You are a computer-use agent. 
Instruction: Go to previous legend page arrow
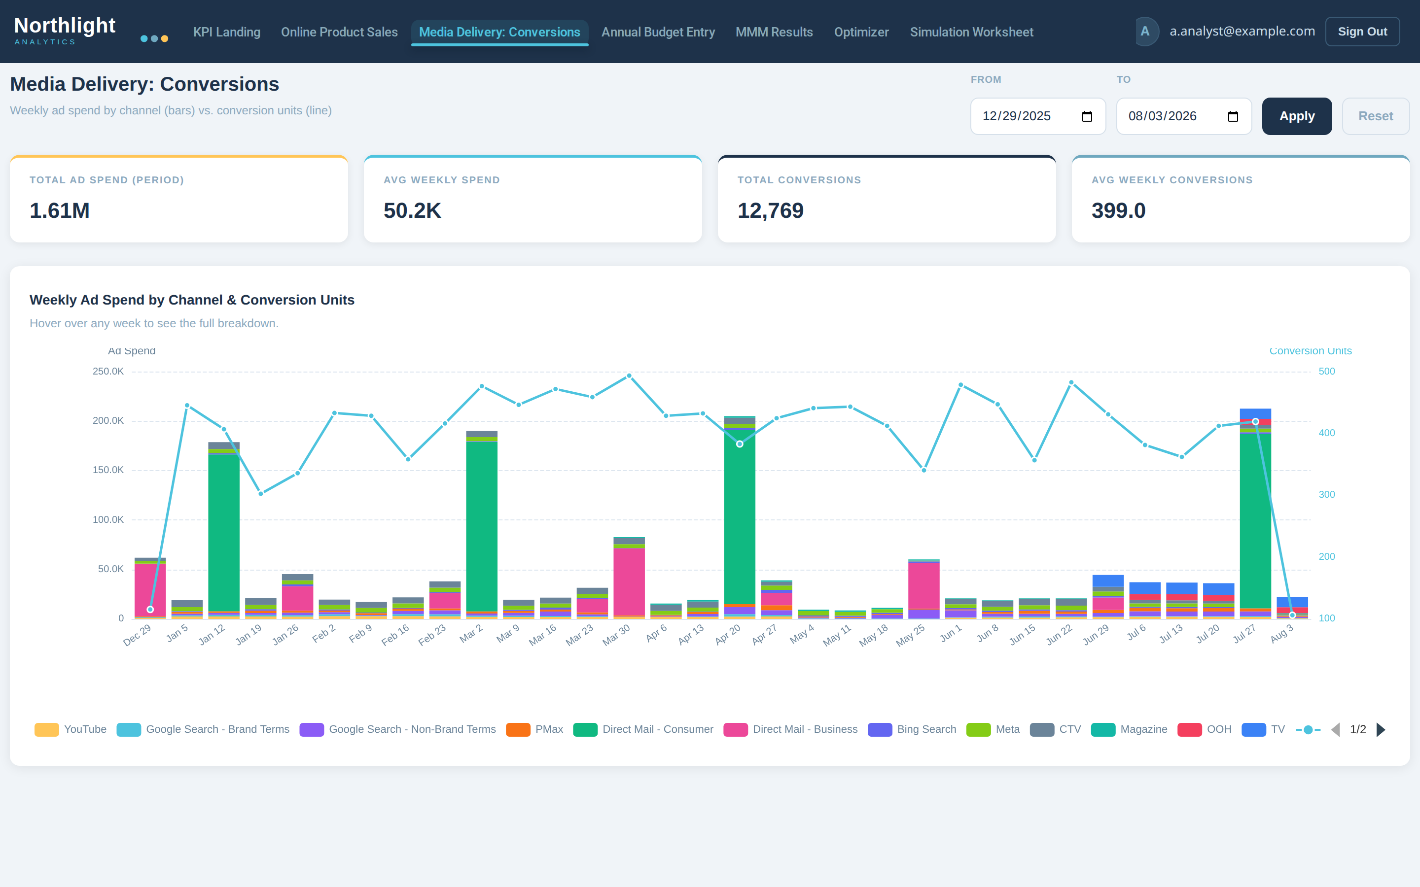[x=1336, y=730]
